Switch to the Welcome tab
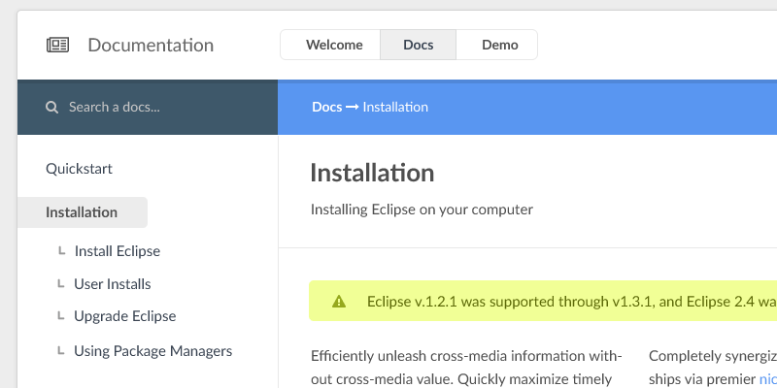Viewport: 777px width, 388px height. click(333, 45)
